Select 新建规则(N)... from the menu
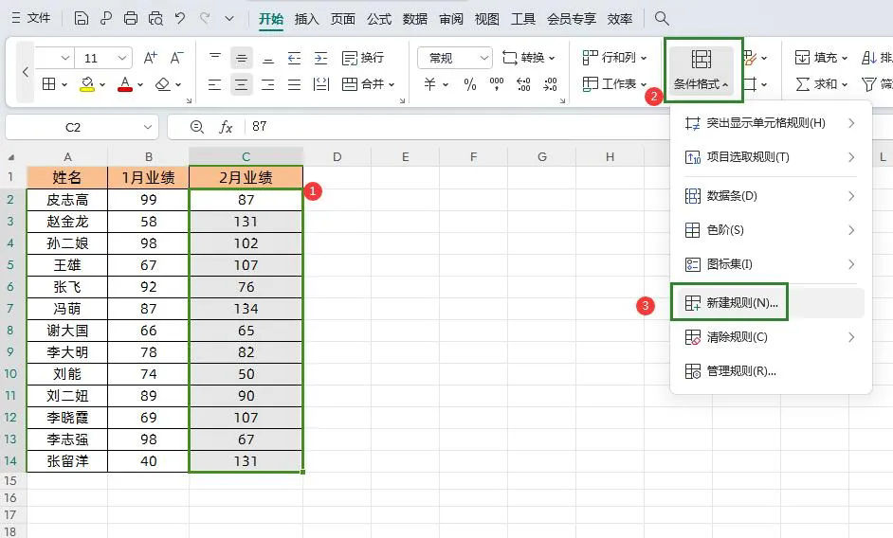Viewport: 893px width, 538px height. [741, 303]
